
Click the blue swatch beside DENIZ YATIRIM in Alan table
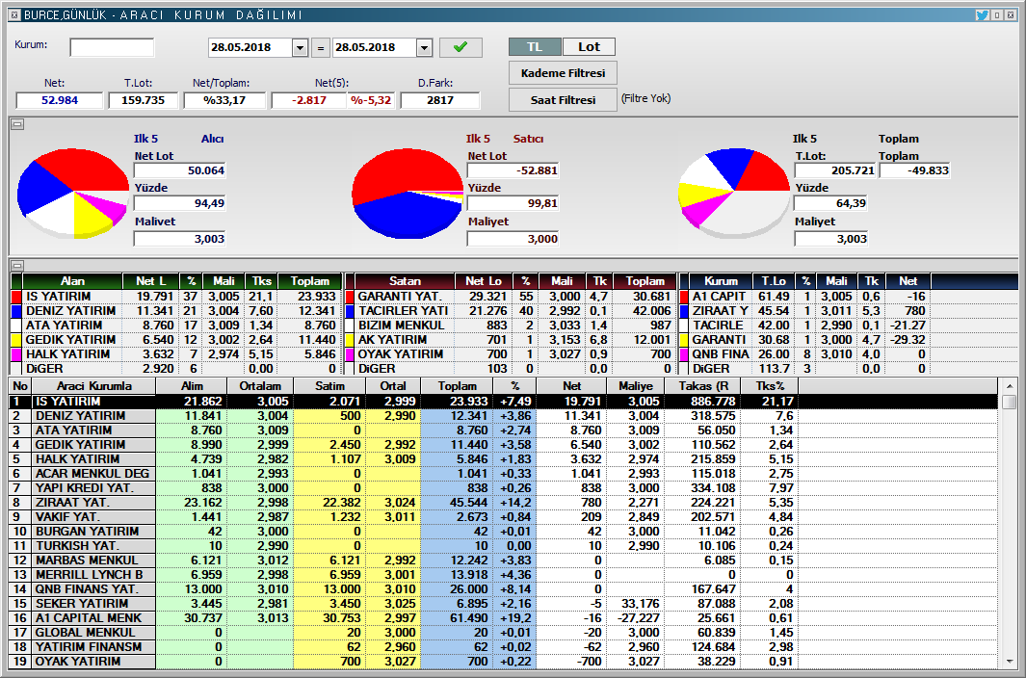(x=17, y=311)
